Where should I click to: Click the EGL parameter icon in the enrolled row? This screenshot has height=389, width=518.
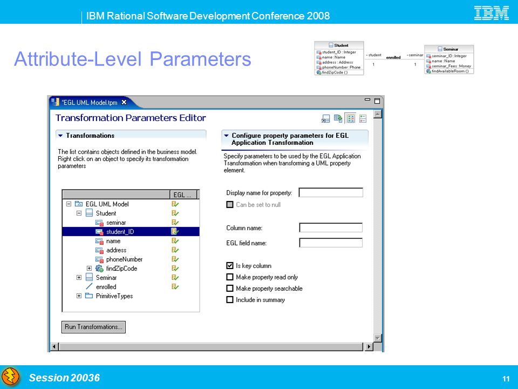175,287
